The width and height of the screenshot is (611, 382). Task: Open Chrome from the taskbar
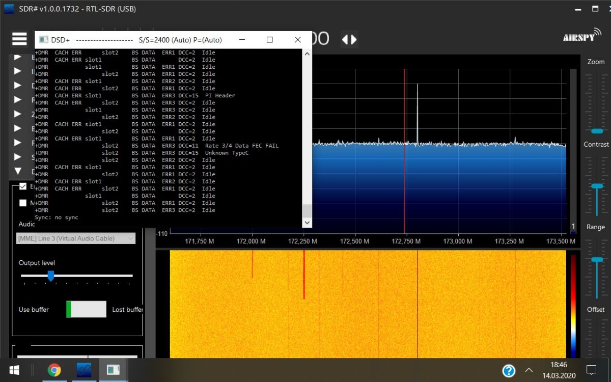[54, 370]
